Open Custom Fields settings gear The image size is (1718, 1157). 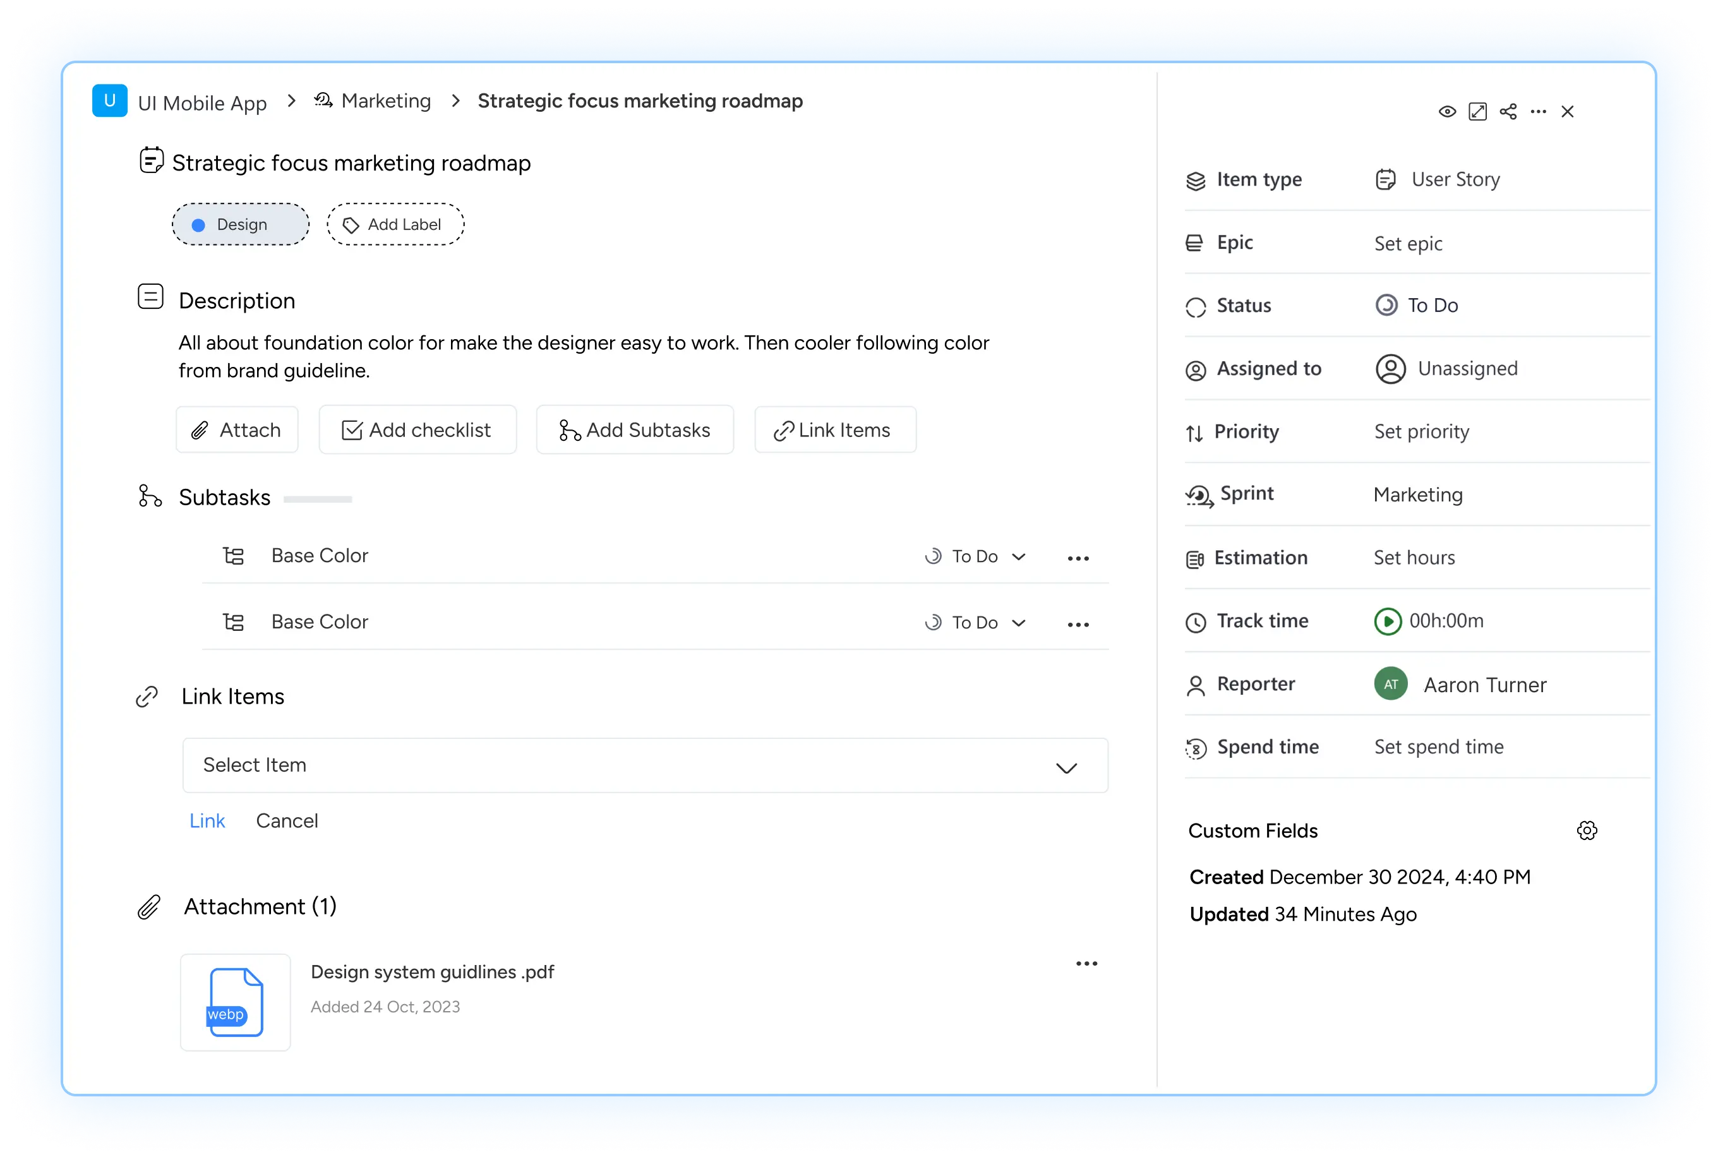[x=1587, y=830]
